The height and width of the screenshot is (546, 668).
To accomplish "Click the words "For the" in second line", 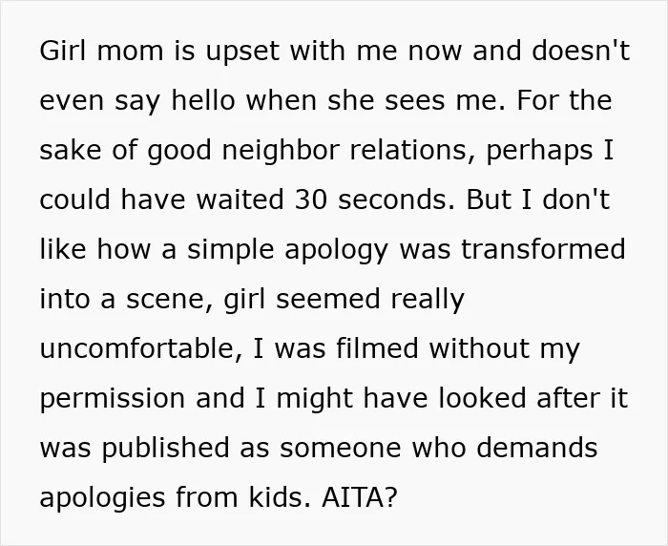I will pos(565,99).
